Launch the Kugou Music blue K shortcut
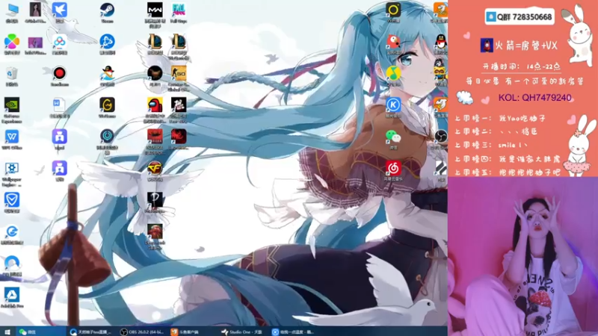The image size is (598, 336). (x=393, y=105)
